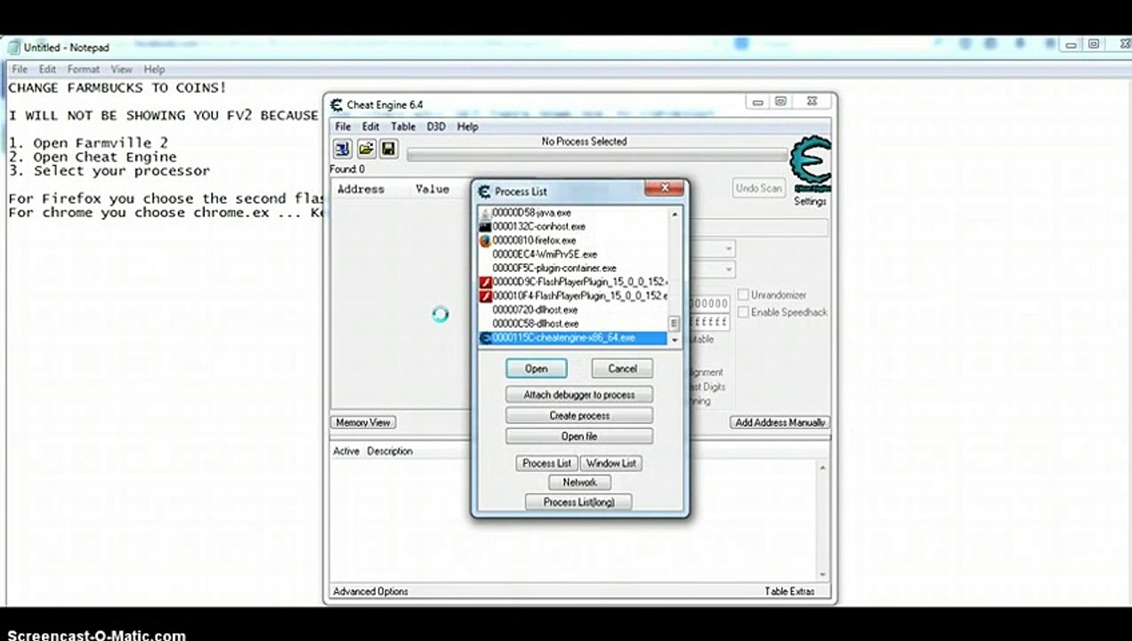
Task: Click Attach debugger to process button
Action: [579, 394]
